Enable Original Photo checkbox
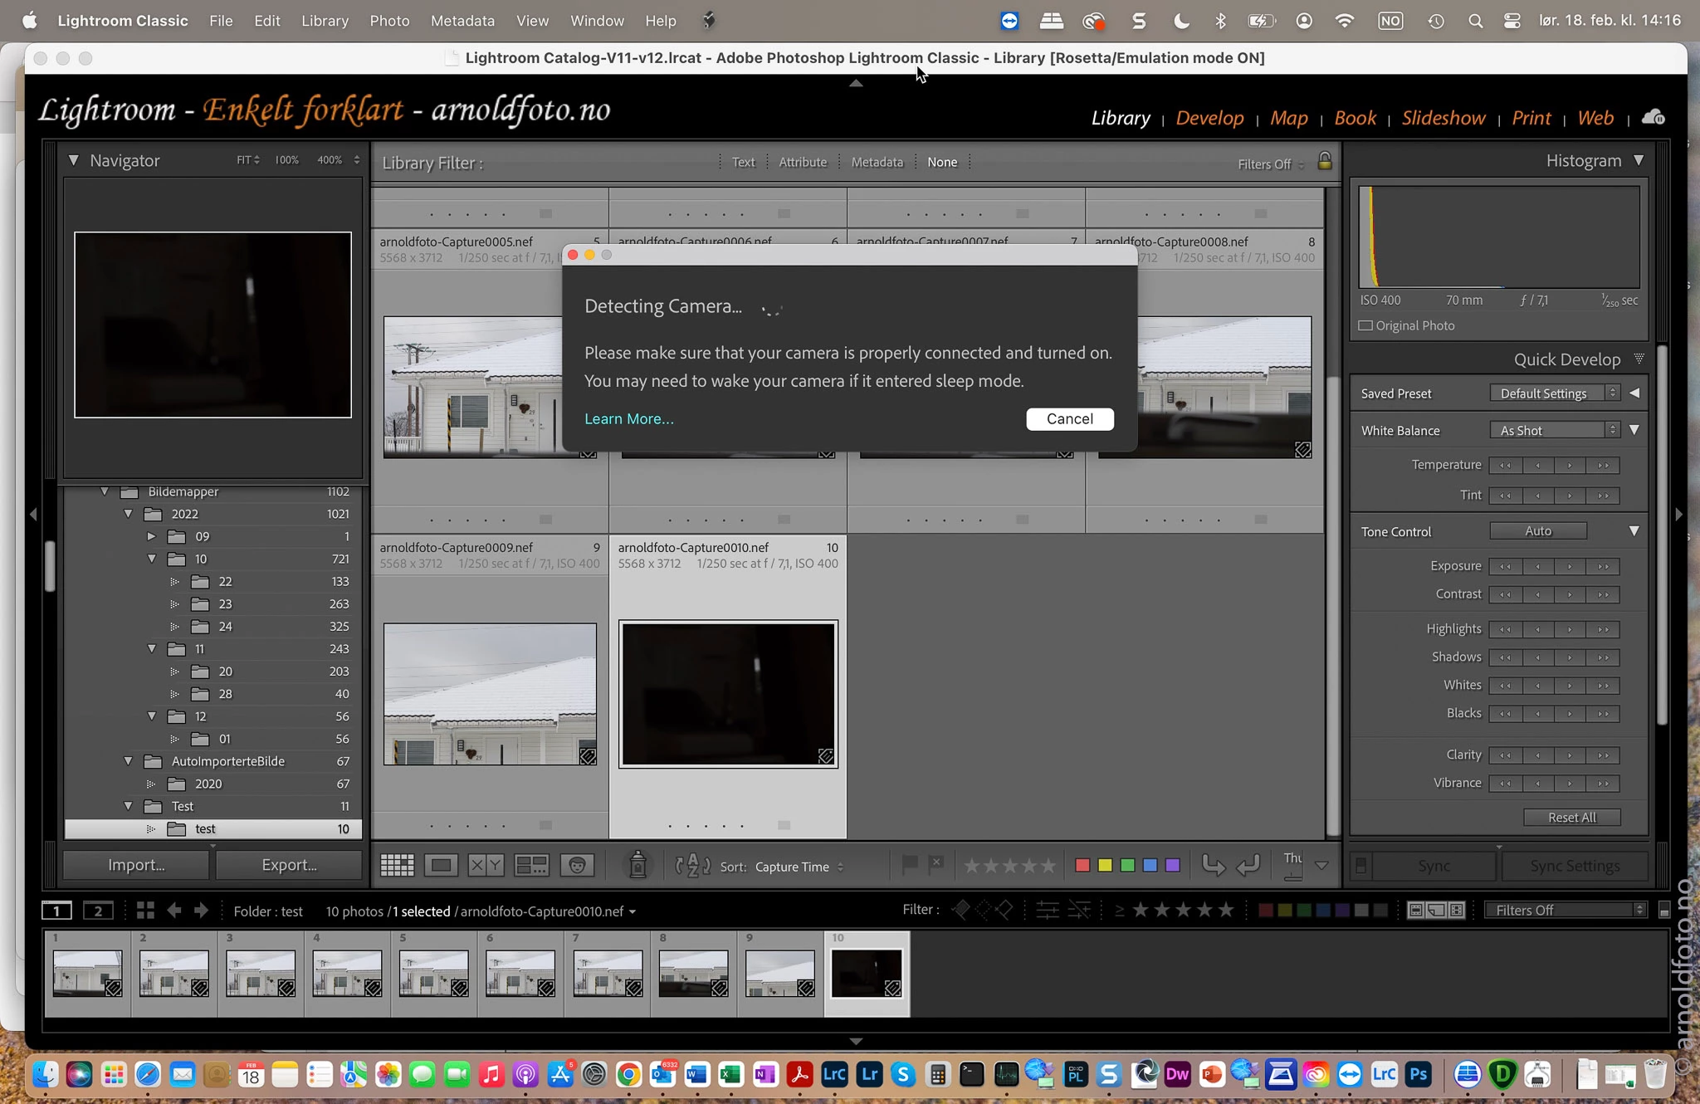The height and width of the screenshot is (1104, 1700). tap(1365, 325)
